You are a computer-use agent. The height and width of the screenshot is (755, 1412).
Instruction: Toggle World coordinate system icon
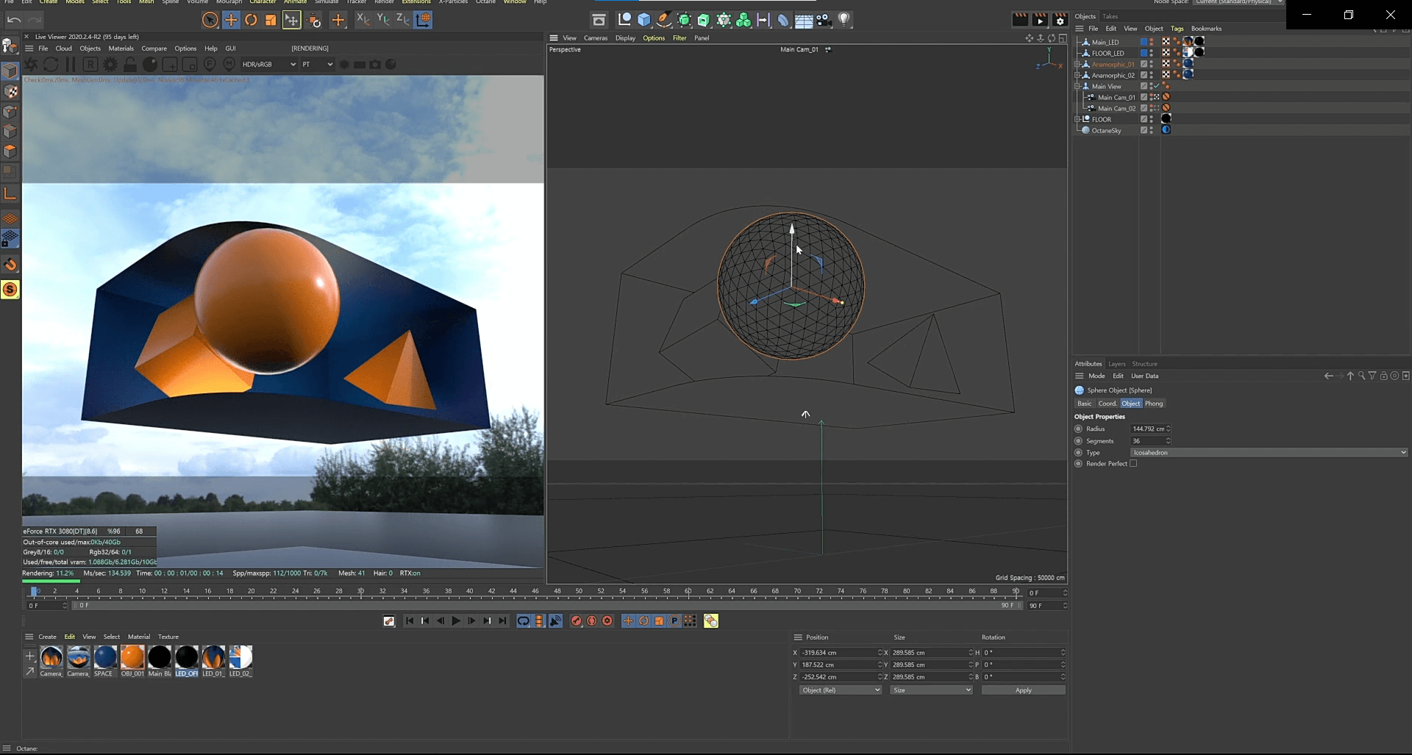pyautogui.click(x=423, y=20)
